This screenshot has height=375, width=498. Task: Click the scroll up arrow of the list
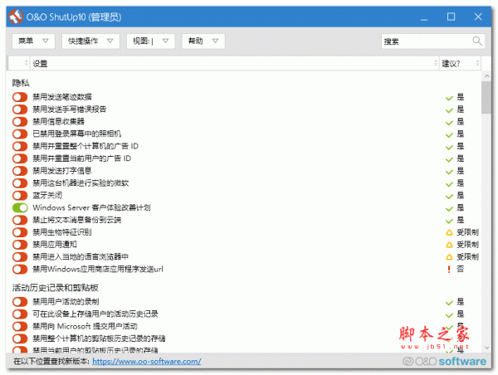point(486,75)
